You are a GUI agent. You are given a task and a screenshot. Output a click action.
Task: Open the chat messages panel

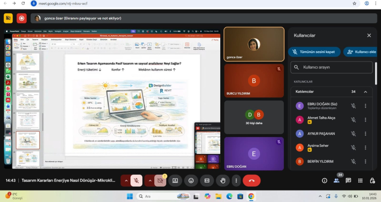coord(348,181)
